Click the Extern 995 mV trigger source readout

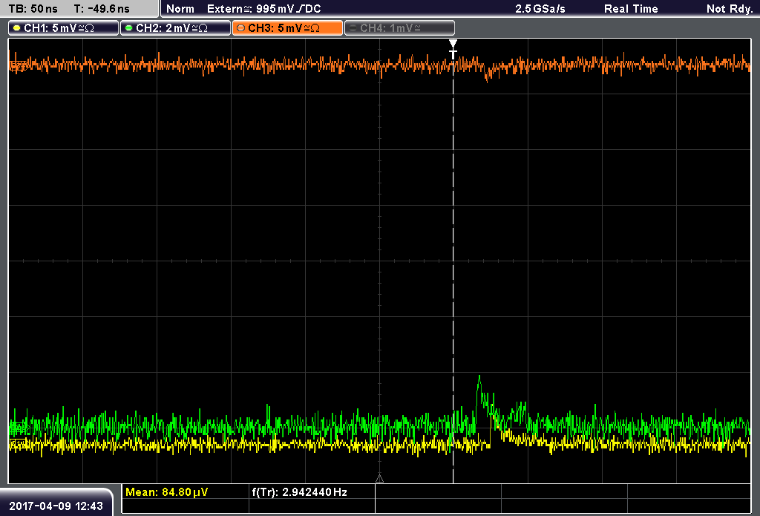(x=263, y=9)
